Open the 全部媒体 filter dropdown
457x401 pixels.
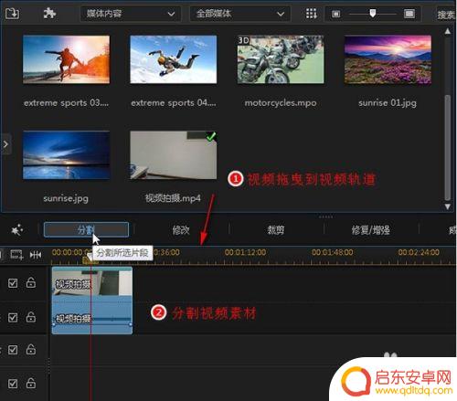[x=240, y=14]
